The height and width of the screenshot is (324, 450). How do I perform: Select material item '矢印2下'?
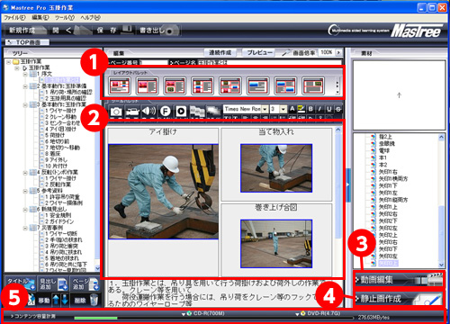[388, 221]
